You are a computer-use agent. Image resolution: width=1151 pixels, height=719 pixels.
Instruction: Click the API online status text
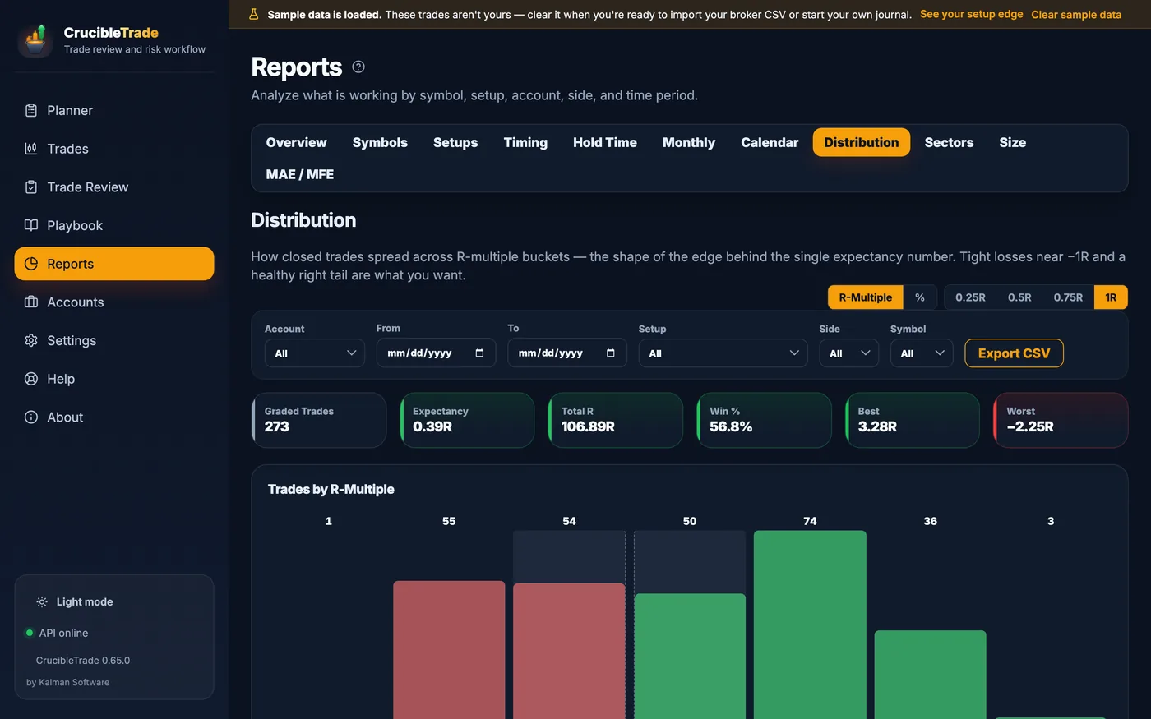point(63,633)
